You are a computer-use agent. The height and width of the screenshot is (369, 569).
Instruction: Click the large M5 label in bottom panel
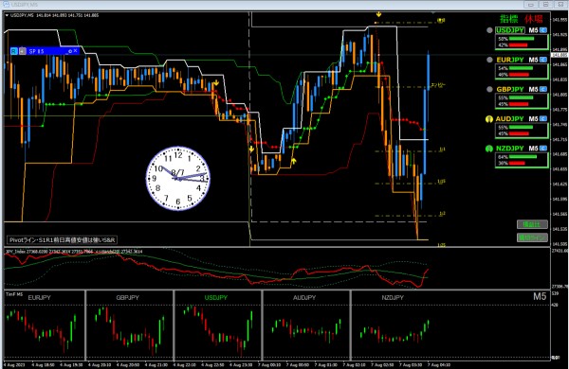pyautogui.click(x=540, y=297)
